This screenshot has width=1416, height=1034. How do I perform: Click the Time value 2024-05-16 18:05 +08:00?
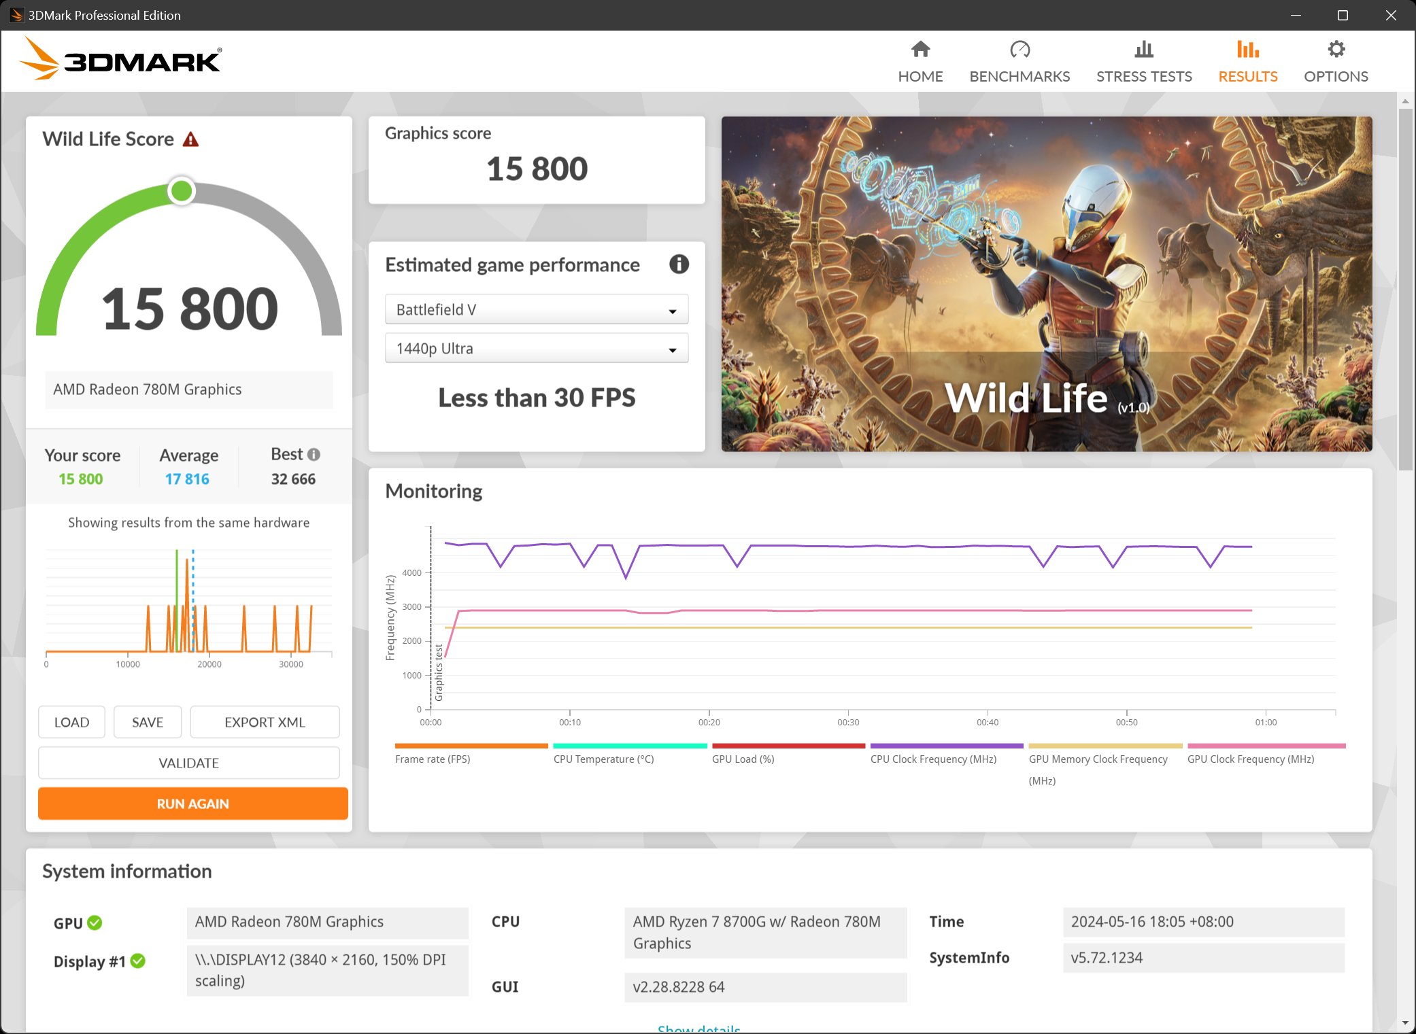pos(1204,922)
